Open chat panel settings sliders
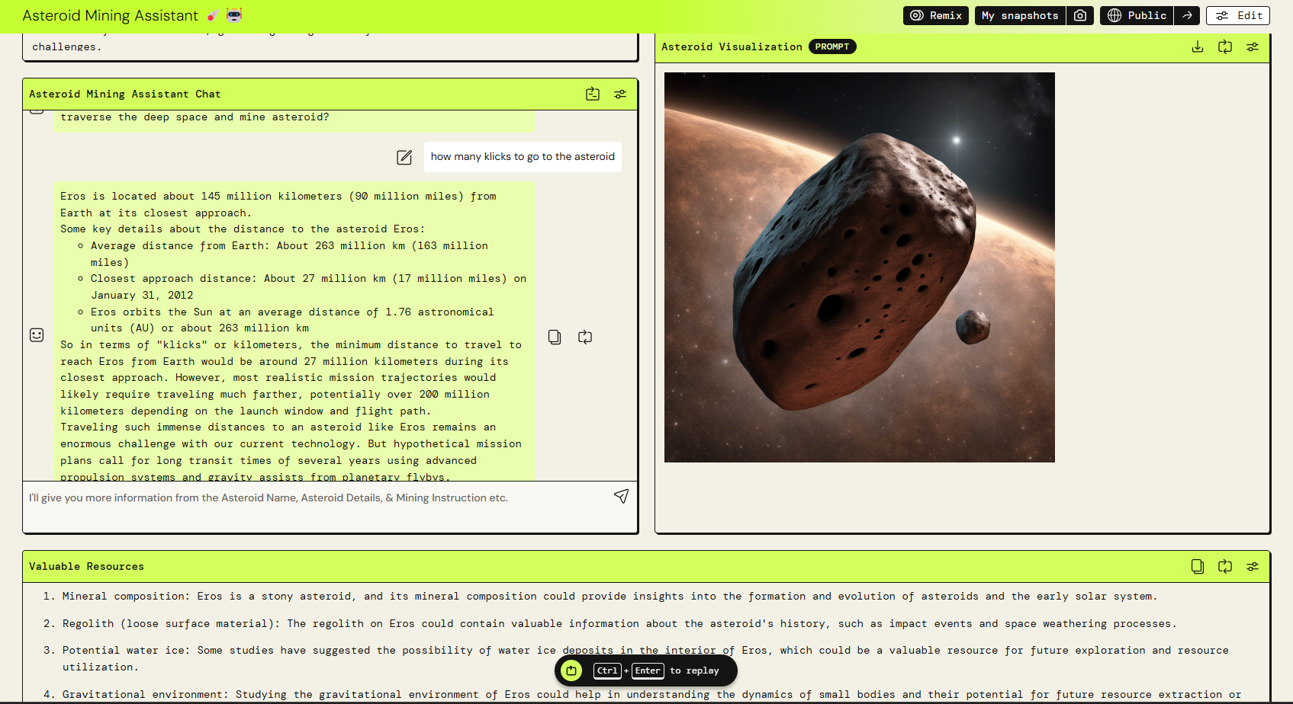1293x704 pixels. pyautogui.click(x=620, y=94)
